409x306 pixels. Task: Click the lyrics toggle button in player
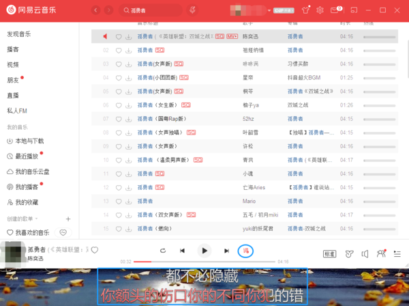point(245,251)
